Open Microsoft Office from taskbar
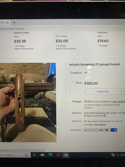125x167 pixels. [58, 155]
